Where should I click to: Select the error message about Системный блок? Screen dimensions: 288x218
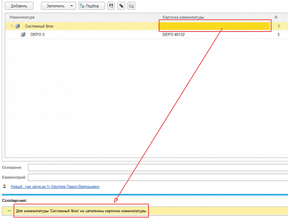coord(81,211)
